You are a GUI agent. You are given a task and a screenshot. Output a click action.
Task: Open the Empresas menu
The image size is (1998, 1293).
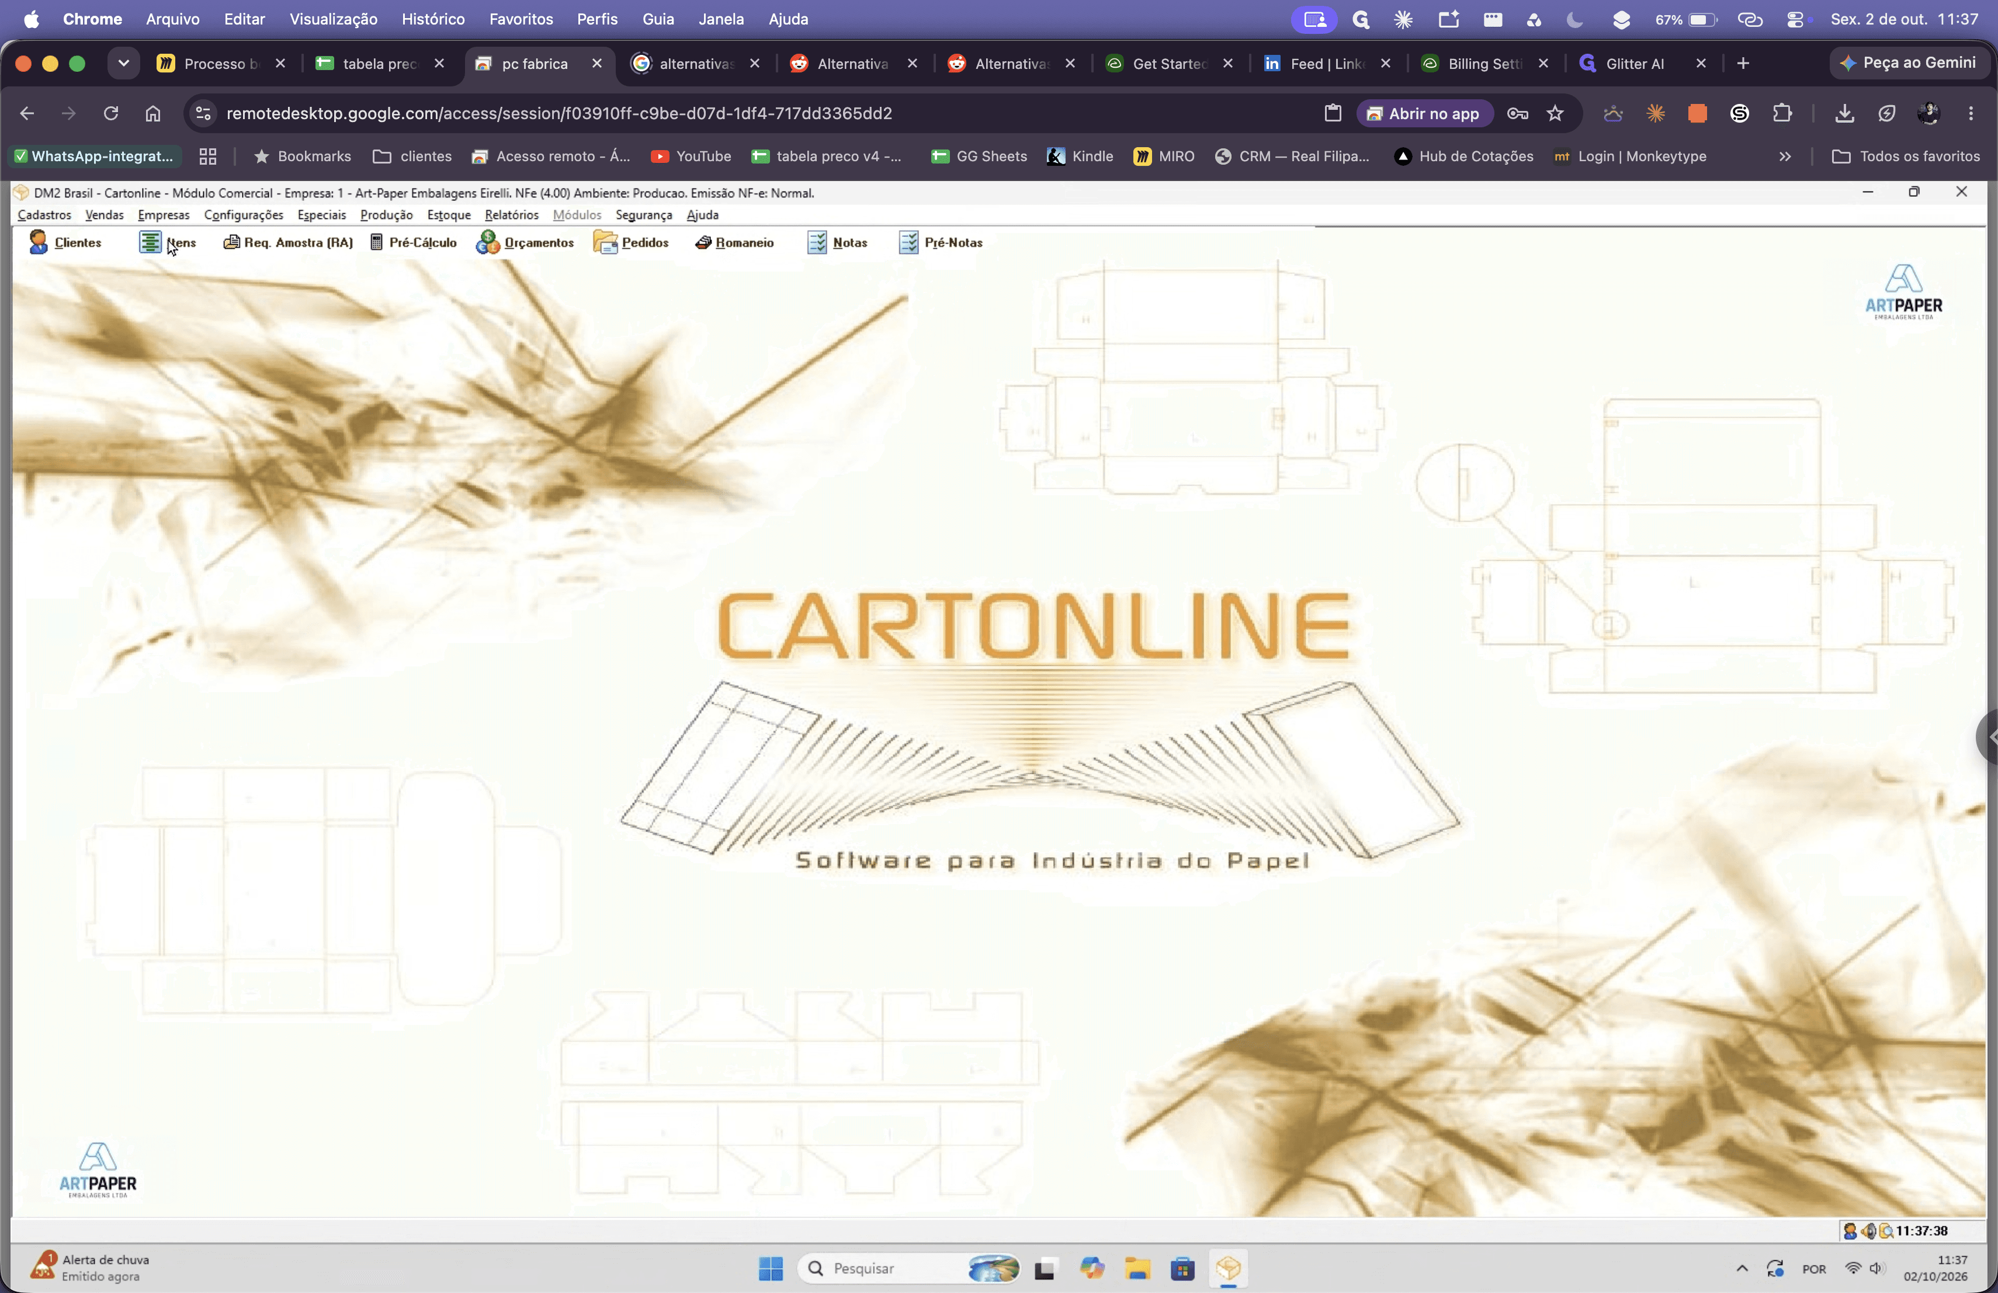click(164, 215)
